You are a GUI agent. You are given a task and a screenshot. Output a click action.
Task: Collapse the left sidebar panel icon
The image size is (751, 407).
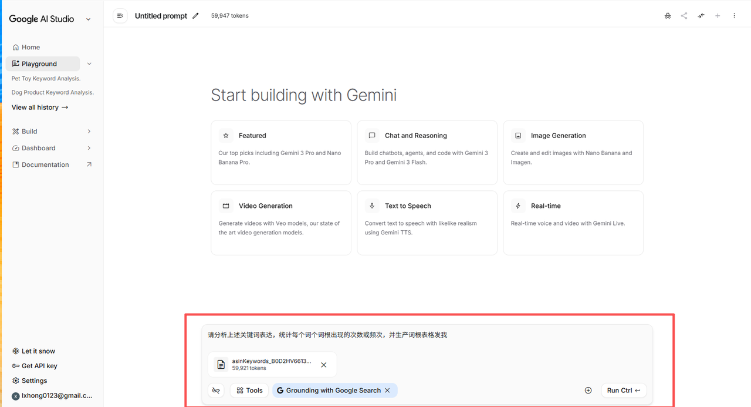120,16
